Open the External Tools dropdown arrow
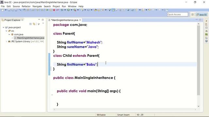This screenshot has height=117, width=209. (78, 10)
